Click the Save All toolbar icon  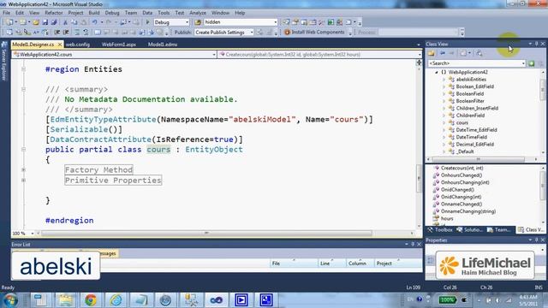click(x=54, y=22)
